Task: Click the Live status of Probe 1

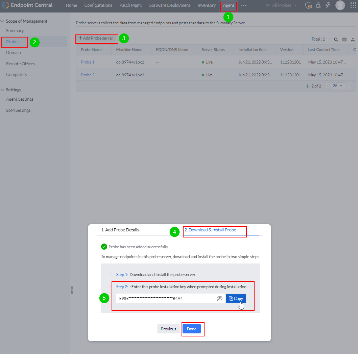Action: (x=207, y=62)
